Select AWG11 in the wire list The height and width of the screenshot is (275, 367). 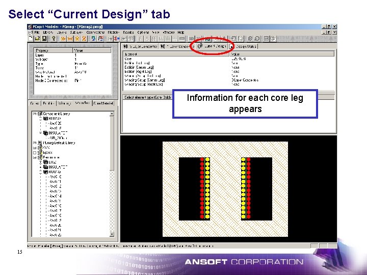coord(56,182)
